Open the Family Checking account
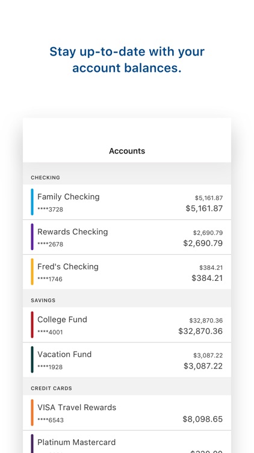This screenshot has height=453, width=254. pos(127,202)
